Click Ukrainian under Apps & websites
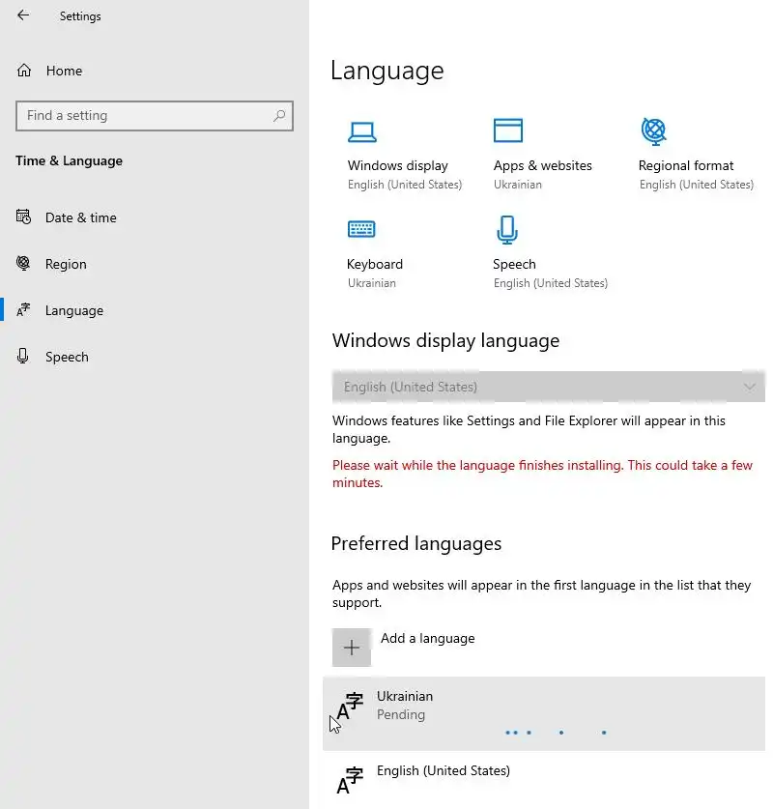The height and width of the screenshot is (809, 773). (x=518, y=185)
